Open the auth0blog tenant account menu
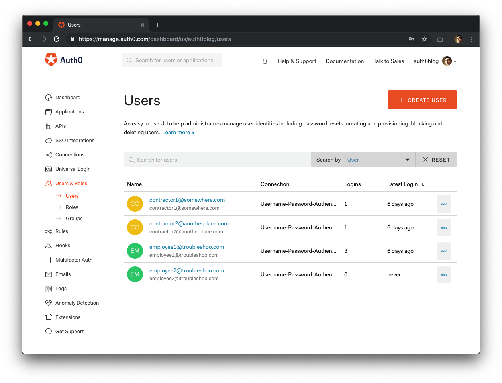 435,61
